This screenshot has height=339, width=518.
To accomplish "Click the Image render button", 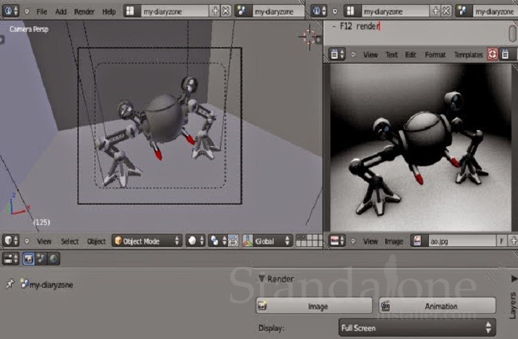I will [314, 306].
